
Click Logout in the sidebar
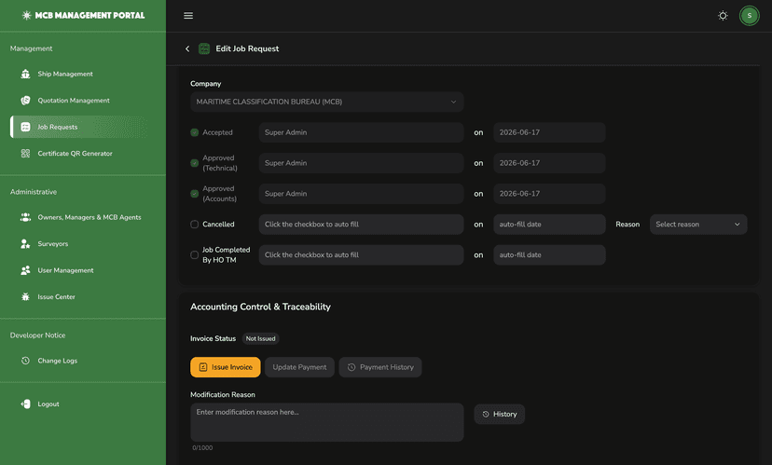(78, 404)
